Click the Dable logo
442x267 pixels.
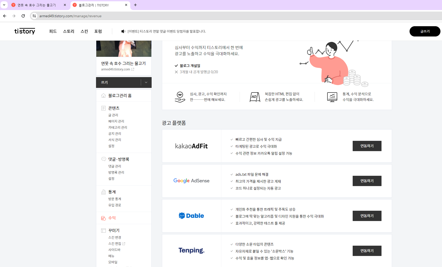[x=192, y=216]
